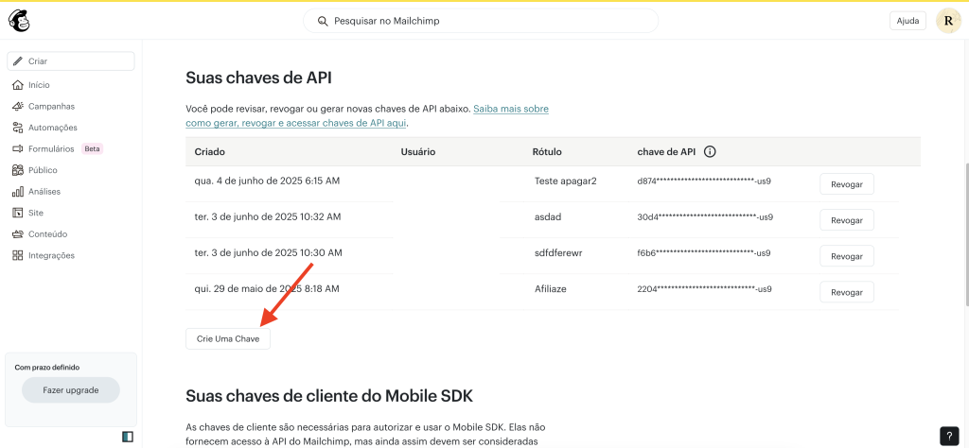Click the Criado column header
This screenshot has width=969, height=448.
pyautogui.click(x=209, y=152)
